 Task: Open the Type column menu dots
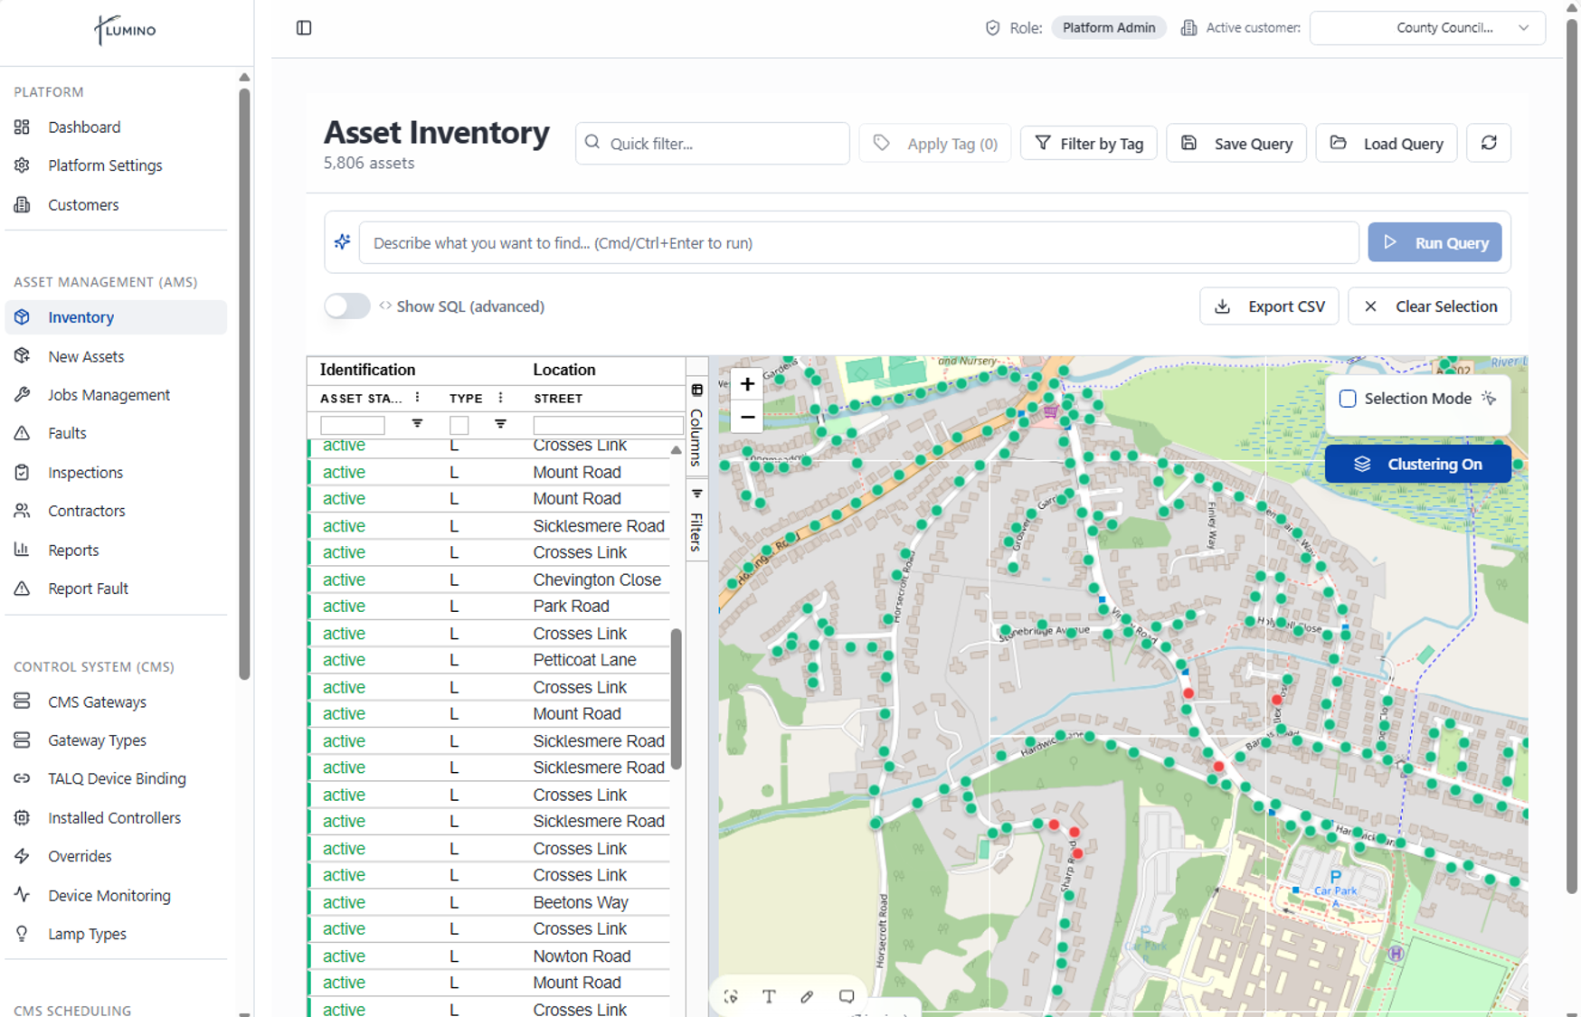point(500,398)
